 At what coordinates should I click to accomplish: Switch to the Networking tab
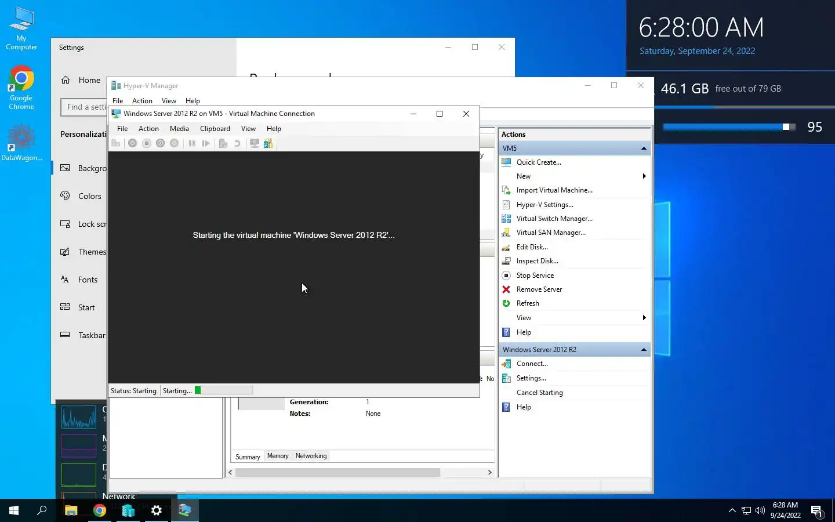311,456
